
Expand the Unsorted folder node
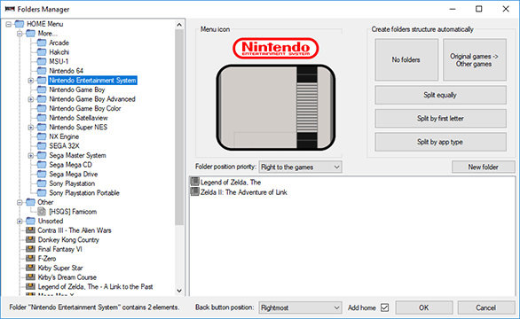click(x=20, y=221)
